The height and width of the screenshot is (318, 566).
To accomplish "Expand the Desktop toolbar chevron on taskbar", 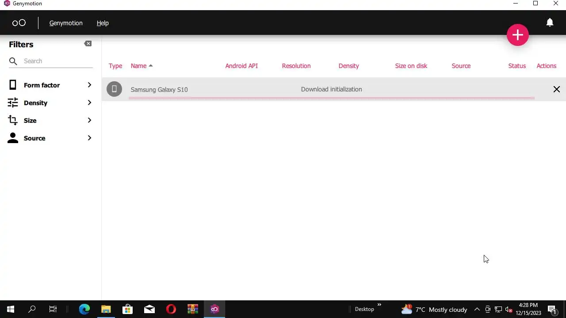I will pos(379,305).
